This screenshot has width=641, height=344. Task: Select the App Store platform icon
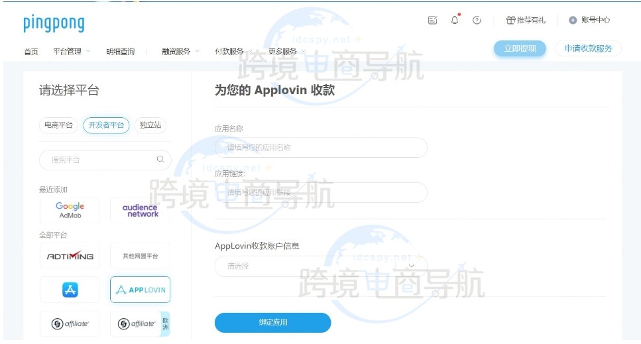[70, 290]
